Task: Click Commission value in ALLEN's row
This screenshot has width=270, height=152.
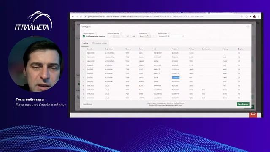Action: point(203,90)
